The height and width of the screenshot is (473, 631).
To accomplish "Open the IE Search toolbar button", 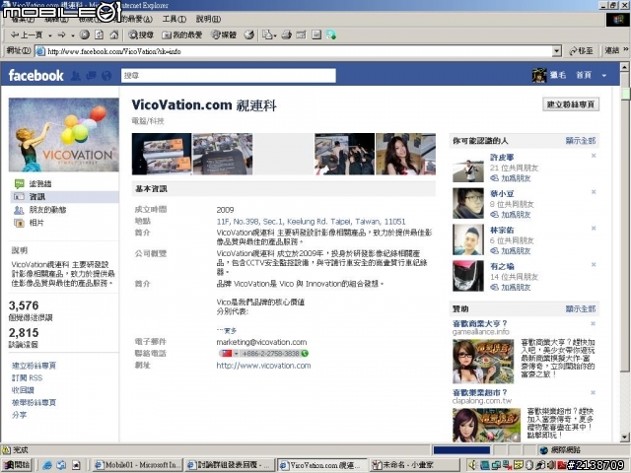I will [x=141, y=35].
